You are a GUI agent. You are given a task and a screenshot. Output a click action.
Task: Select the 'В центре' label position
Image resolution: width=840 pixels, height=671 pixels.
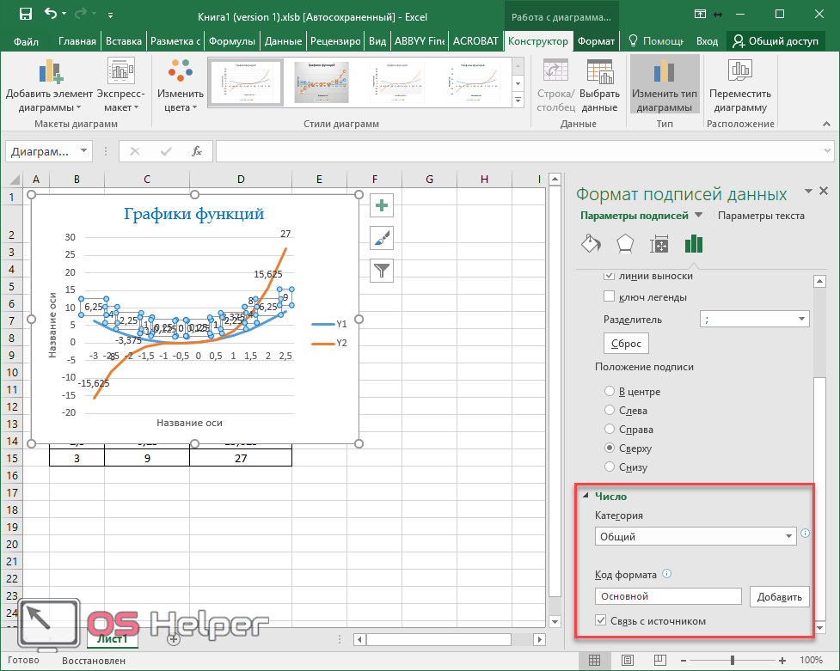click(610, 392)
